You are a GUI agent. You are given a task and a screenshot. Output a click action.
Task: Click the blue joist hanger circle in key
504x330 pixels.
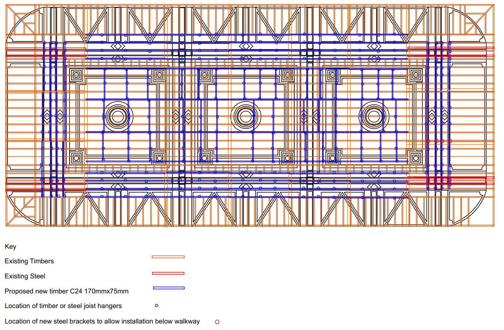(x=157, y=306)
